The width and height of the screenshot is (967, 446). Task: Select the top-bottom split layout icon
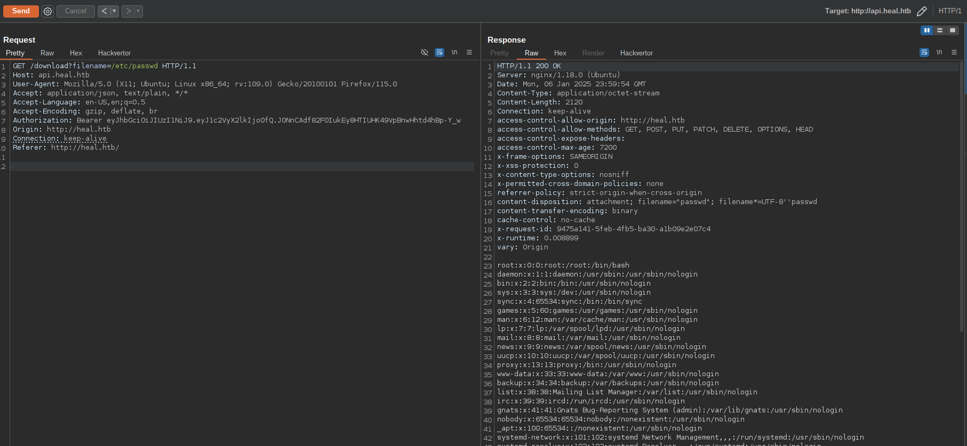940,30
